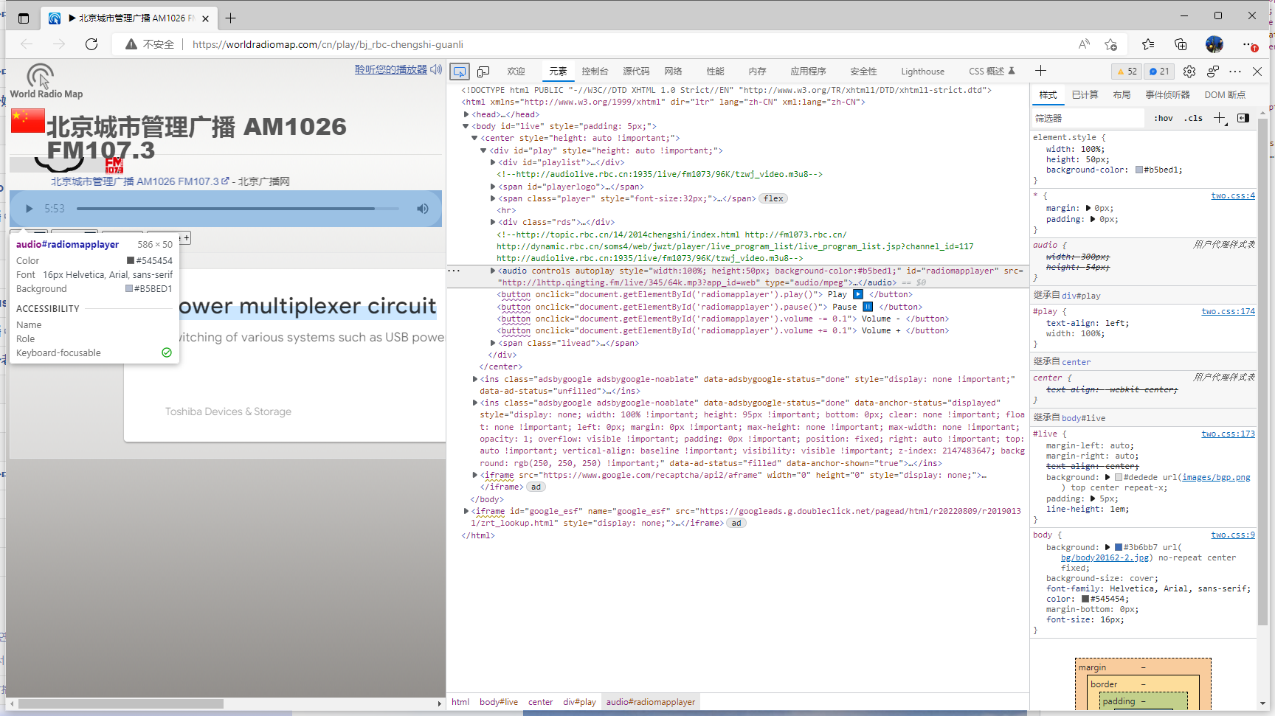Go back to the previous page
1275x716 pixels.
click(x=27, y=44)
